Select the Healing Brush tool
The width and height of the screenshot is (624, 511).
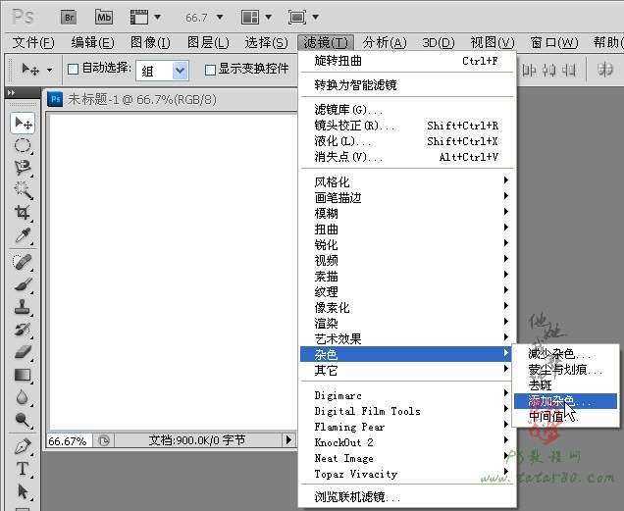click(23, 262)
